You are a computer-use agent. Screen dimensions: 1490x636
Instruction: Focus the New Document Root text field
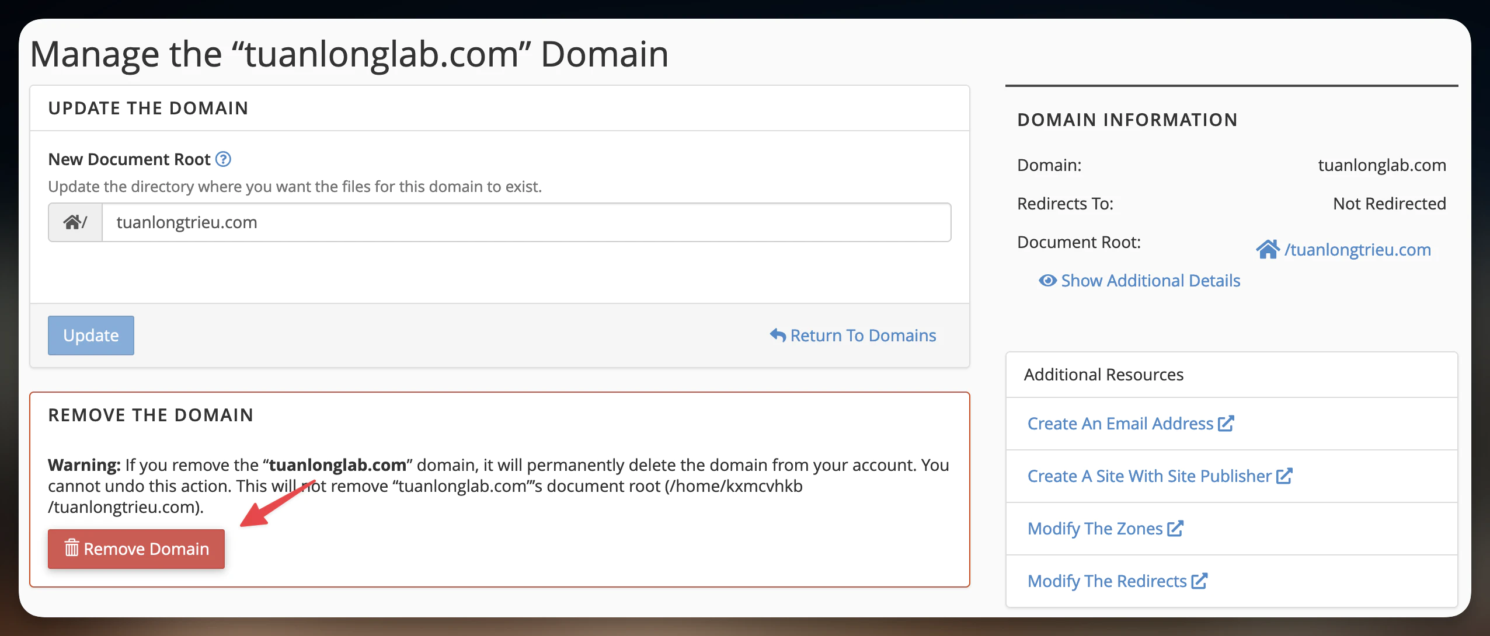pos(525,222)
